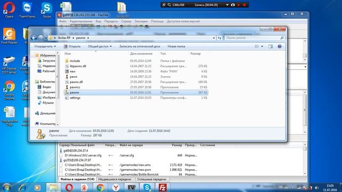Open the Упорядочить dropdown menu
This screenshot has width=342, height=192.
45,46
